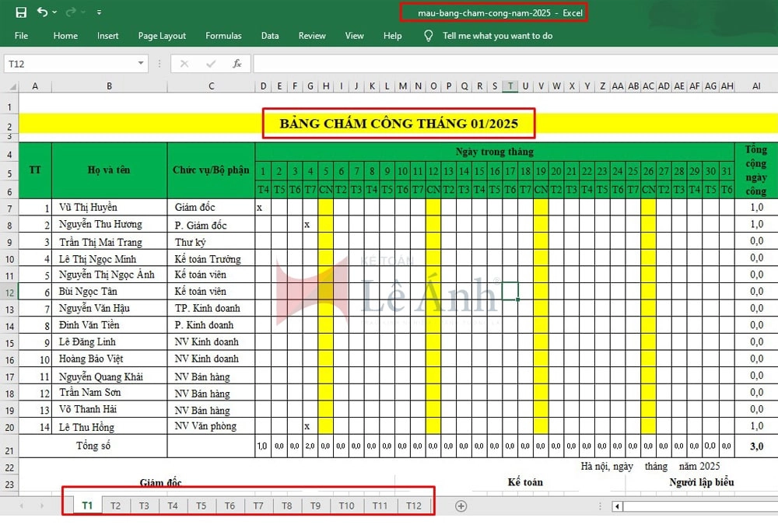
Task: Click the sheet tab scroll-left arrow
Action: 21,506
